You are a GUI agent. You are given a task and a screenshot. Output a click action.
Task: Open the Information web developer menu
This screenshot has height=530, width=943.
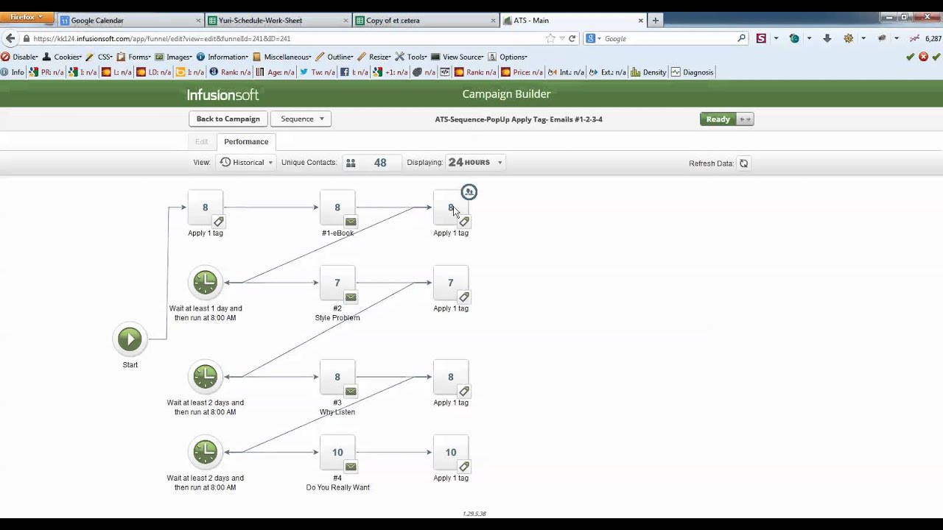[x=222, y=57]
